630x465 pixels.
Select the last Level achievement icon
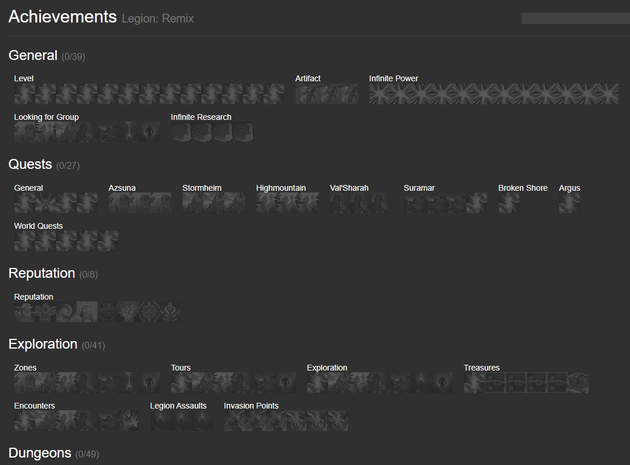(274, 93)
